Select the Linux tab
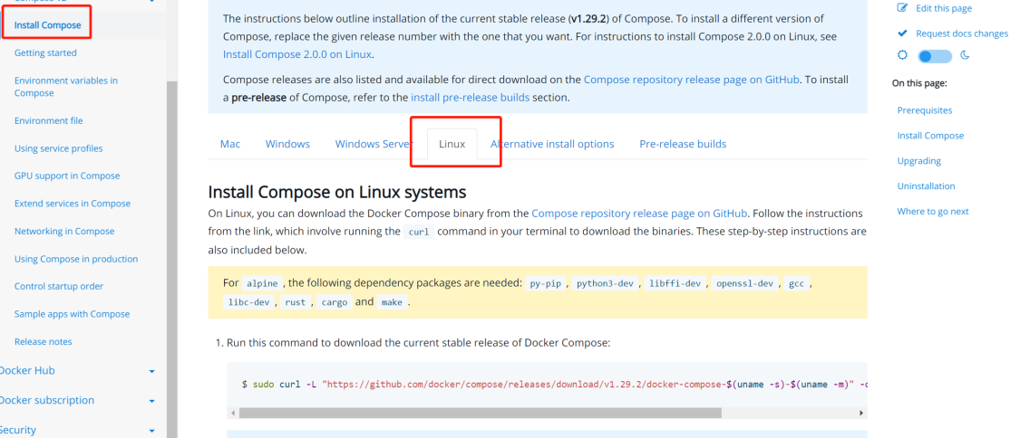This screenshot has height=438, width=1020. 452,144
